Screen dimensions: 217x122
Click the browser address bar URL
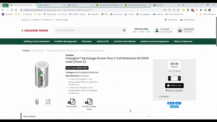coord(59,10)
